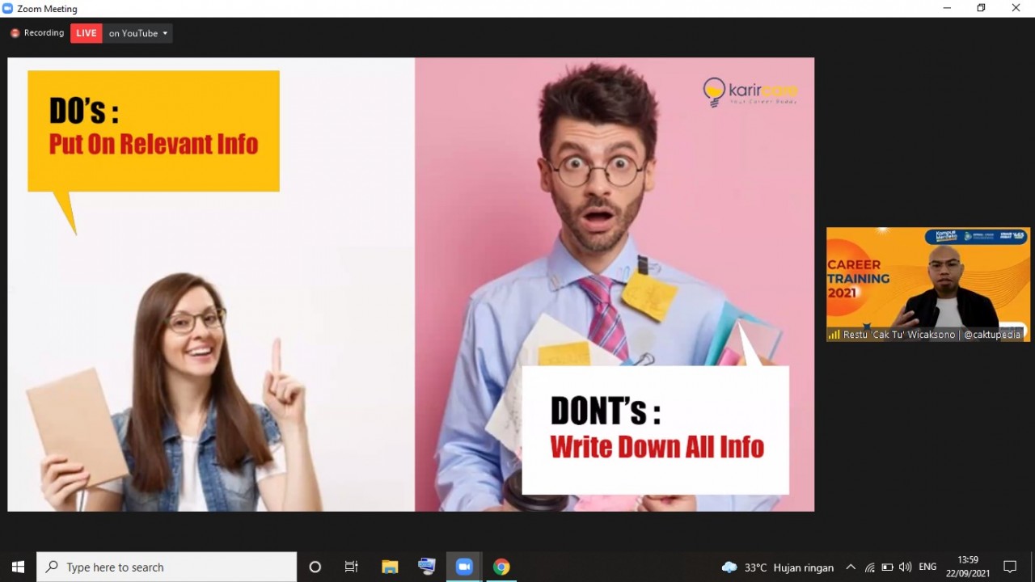Open Cortana circle icon on taskbar

click(x=315, y=567)
